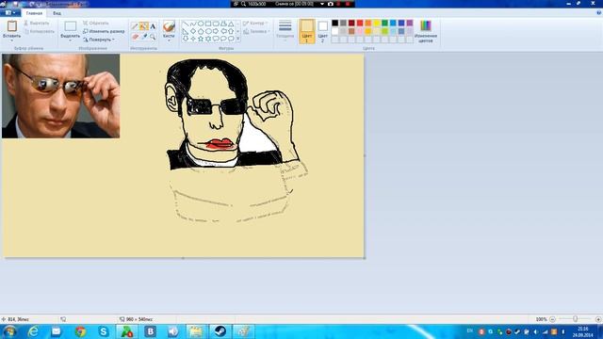Select the Magnifier tool
The height and width of the screenshot is (339, 603).
[153, 37]
